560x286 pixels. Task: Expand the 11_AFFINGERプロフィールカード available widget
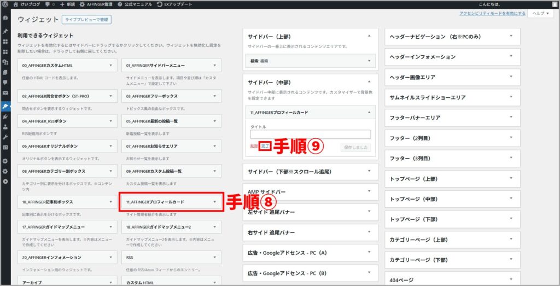coord(171,202)
